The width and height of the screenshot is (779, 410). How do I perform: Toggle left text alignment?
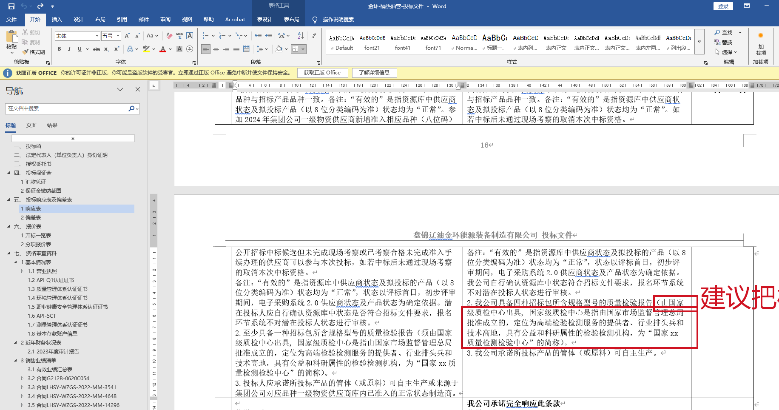pyautogui.click(x=206, y=49)
